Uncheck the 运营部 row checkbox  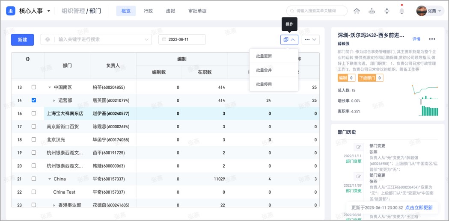point(34,100)
